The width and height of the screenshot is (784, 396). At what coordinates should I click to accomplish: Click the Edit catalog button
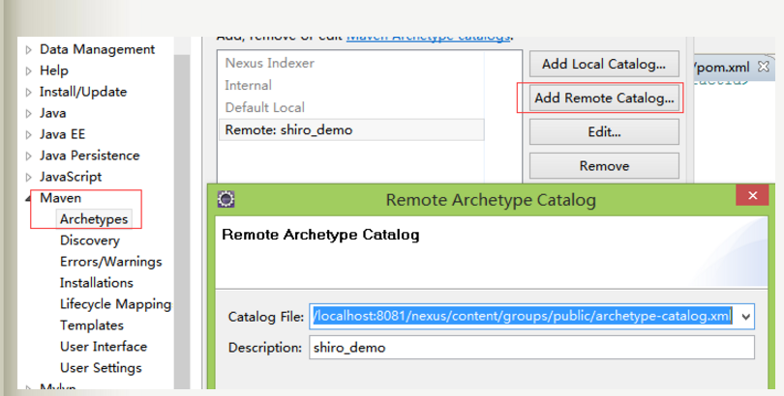pyautogui.click(x=604, y=131)
